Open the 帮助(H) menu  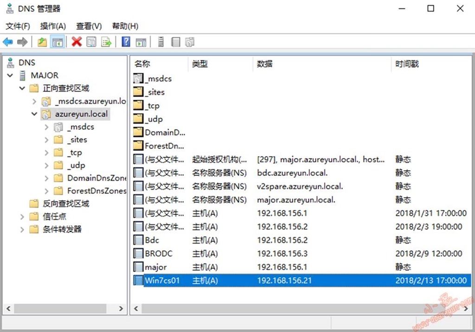125,26
